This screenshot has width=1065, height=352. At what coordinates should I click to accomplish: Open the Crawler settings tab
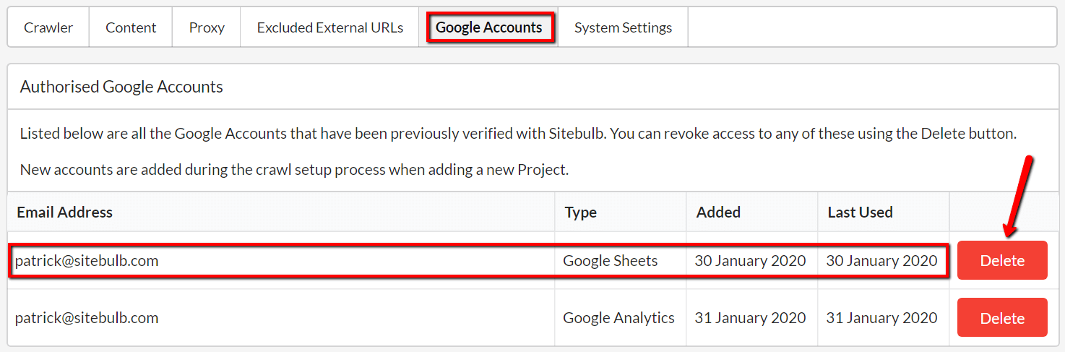point(48,27)
